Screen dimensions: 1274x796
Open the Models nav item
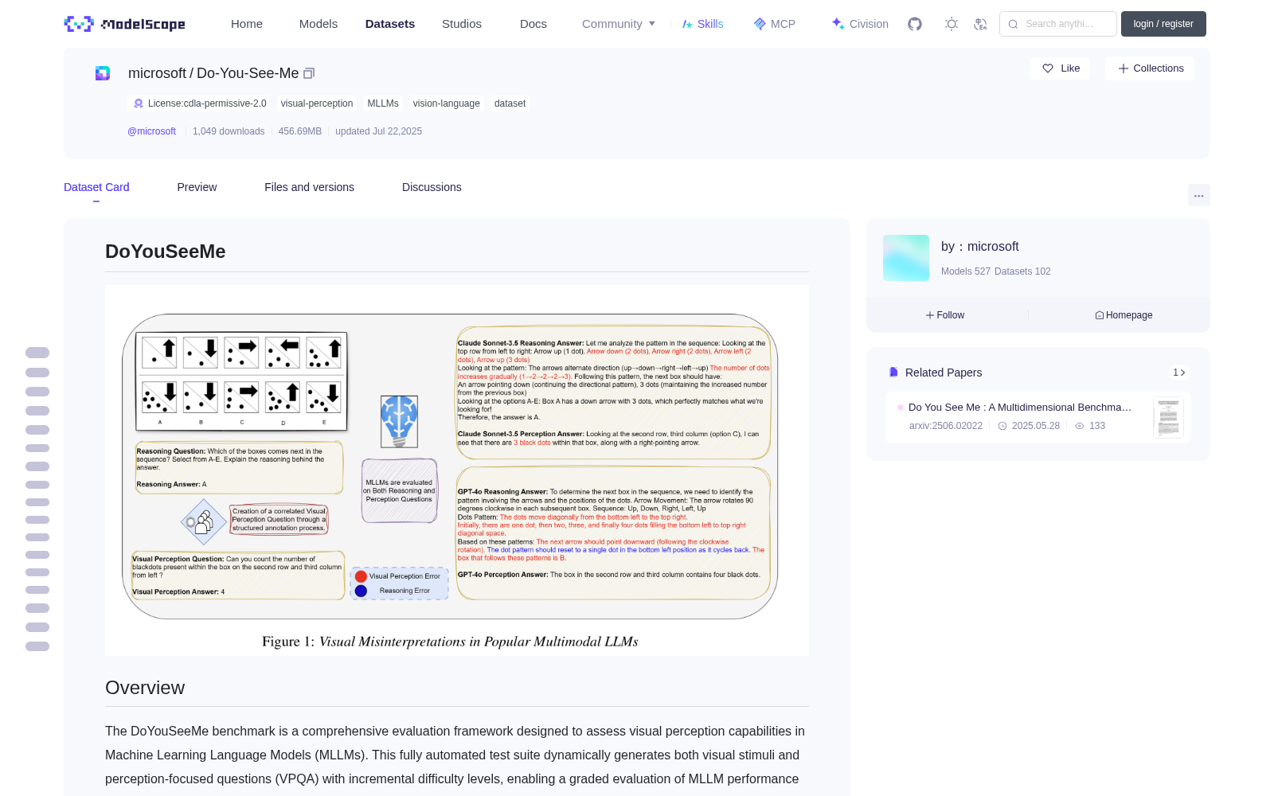coord(318,24)
